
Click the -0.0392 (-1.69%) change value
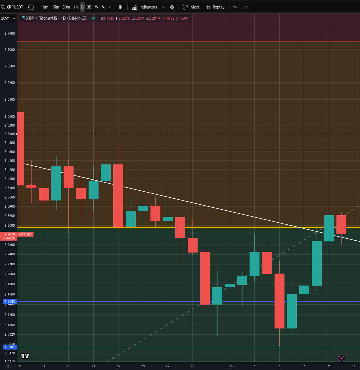(x=176, y=18)
